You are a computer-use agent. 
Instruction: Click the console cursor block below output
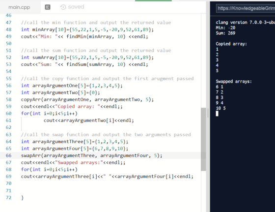tap(217, 114)
